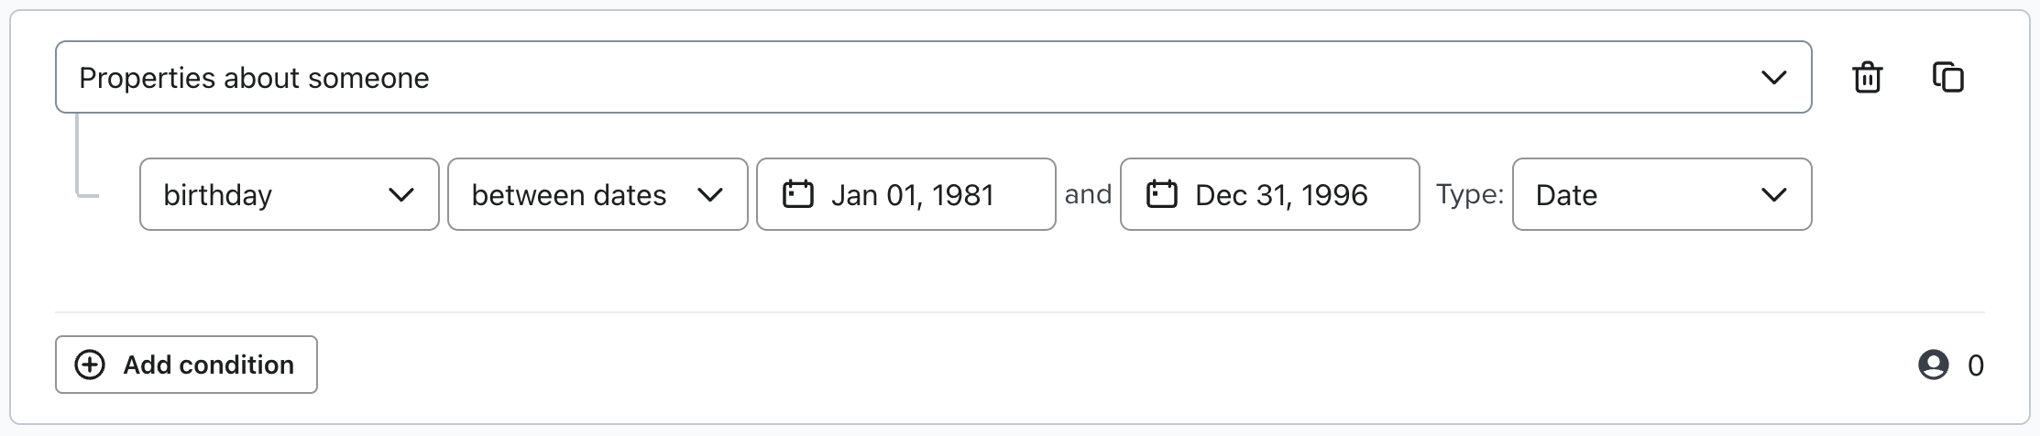Open the Type dropdown showing Date
2040x436 pixels.
[x=1661, y=194]
